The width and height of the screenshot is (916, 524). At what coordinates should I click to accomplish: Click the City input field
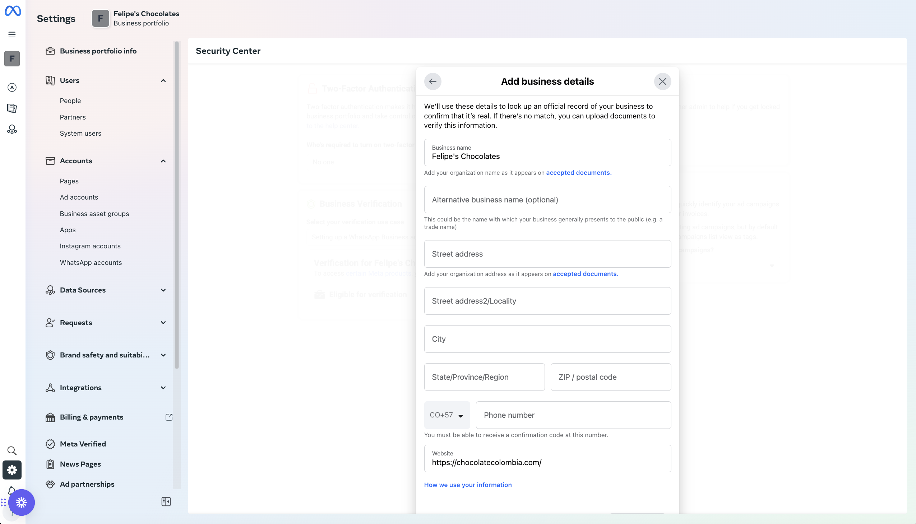pyautogui.click(x=547, y=339)
